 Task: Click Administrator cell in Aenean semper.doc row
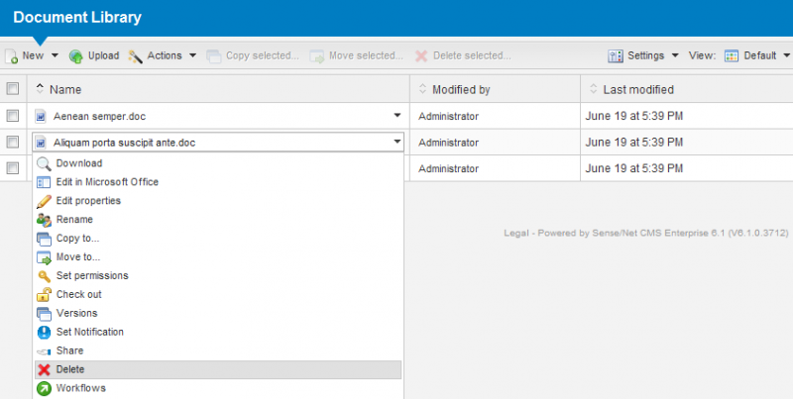(x=449, y=116)
